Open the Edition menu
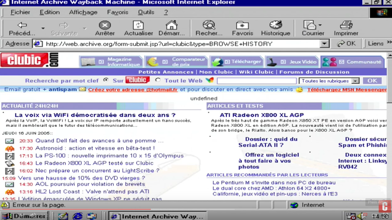Image resolution: width=392 pixels, height=220 pixels. 50,12
